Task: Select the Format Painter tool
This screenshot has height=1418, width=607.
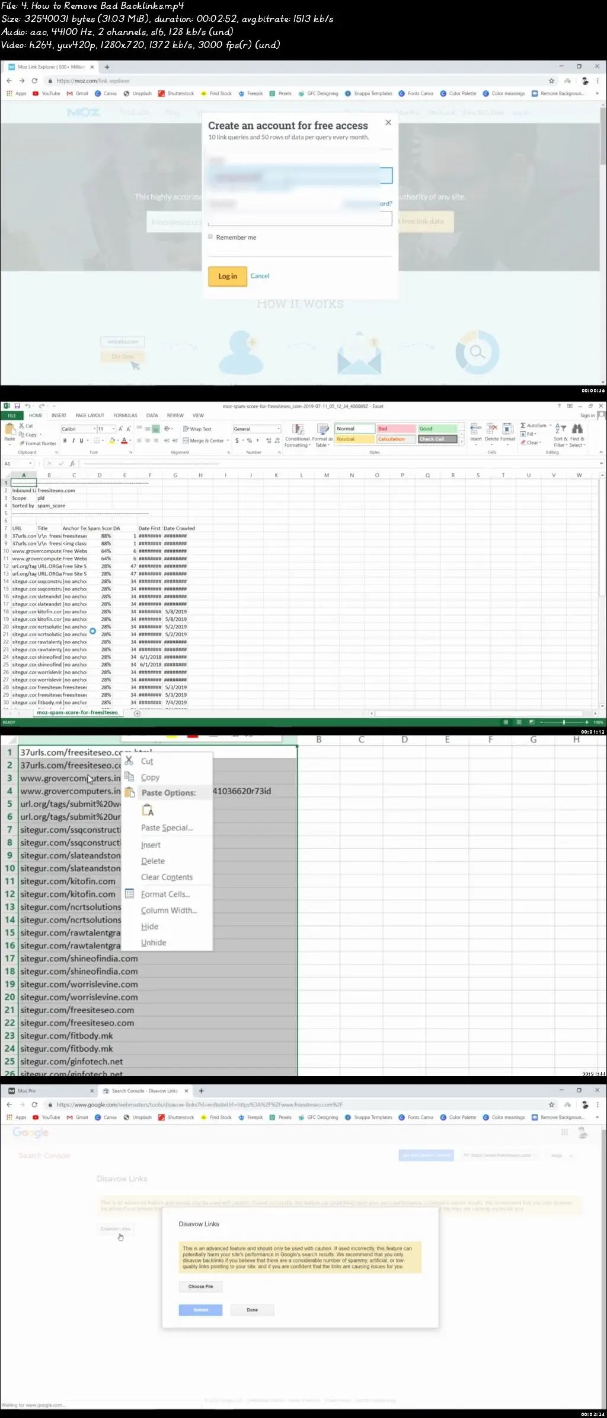Action: point(37,443)
